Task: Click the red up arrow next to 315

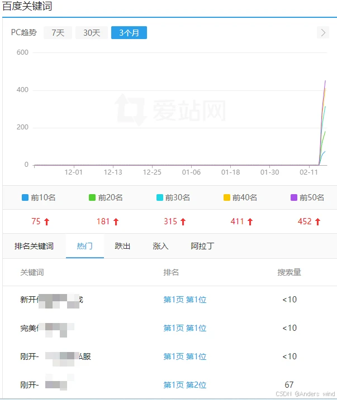Action: [x=183, y=222]
